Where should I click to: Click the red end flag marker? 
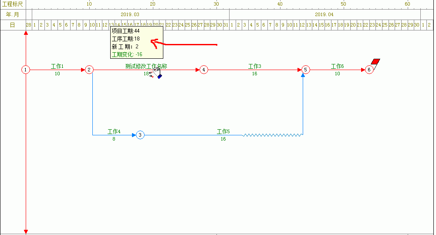tap(375, 61)
